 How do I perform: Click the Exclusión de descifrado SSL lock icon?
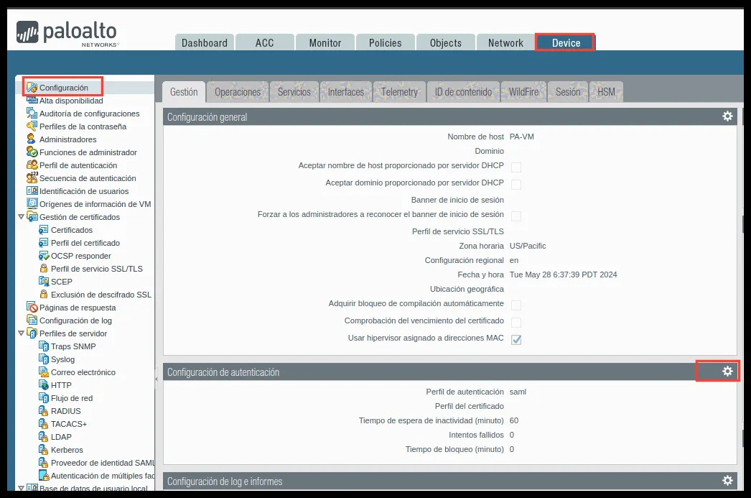click(44, 295)
